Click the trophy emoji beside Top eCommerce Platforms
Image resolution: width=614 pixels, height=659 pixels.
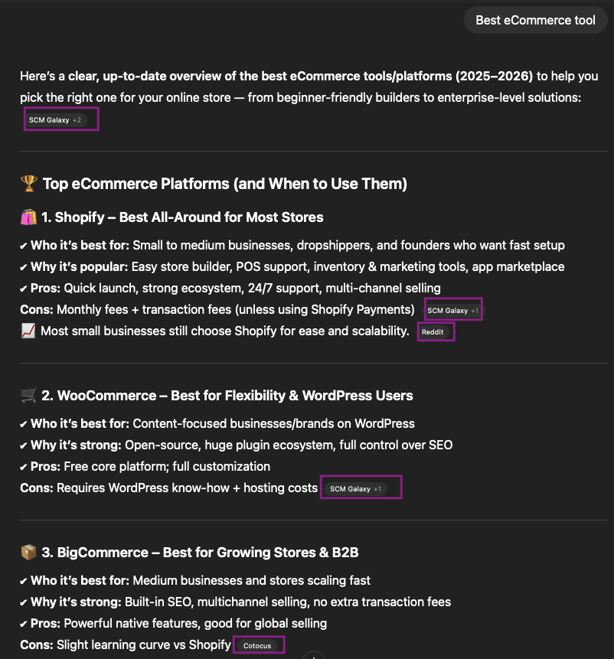click(x=28, y=184)
